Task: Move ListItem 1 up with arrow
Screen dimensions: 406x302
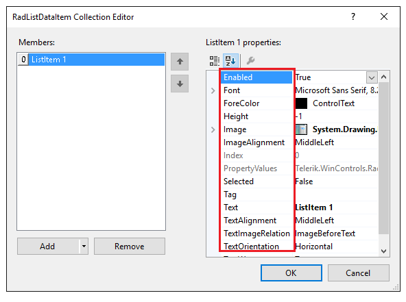Action: (x=180, y=62)
